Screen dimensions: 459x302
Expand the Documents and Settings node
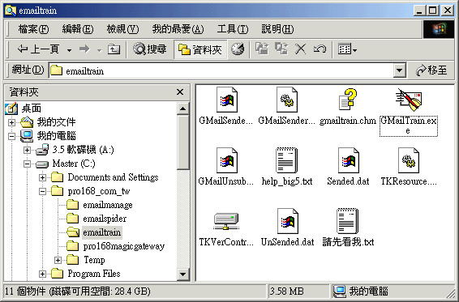tap(42, 177)
